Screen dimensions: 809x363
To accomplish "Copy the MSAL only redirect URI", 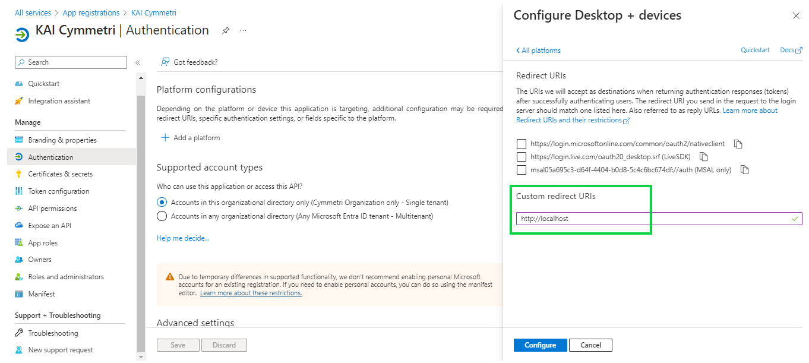I will 744,170.
